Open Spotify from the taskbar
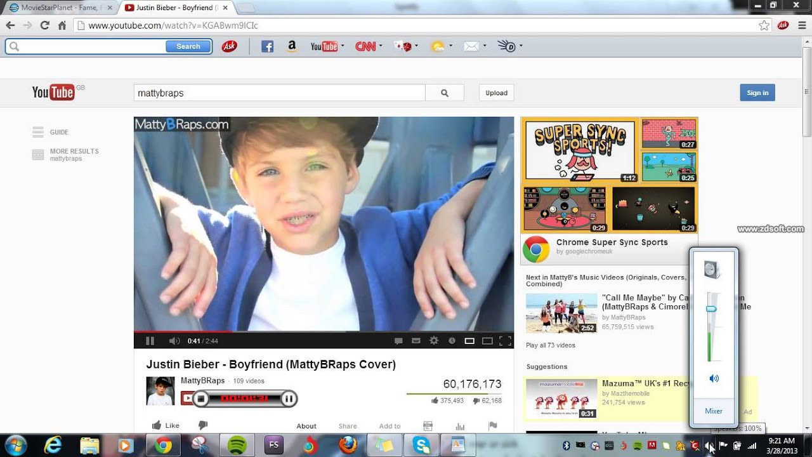 coord(237,446)
